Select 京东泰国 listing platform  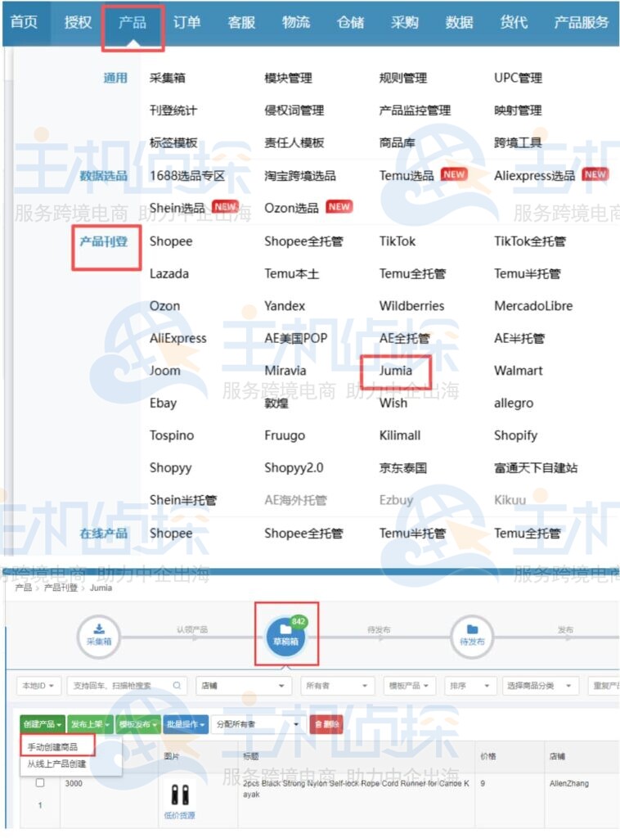pos(403,468)
